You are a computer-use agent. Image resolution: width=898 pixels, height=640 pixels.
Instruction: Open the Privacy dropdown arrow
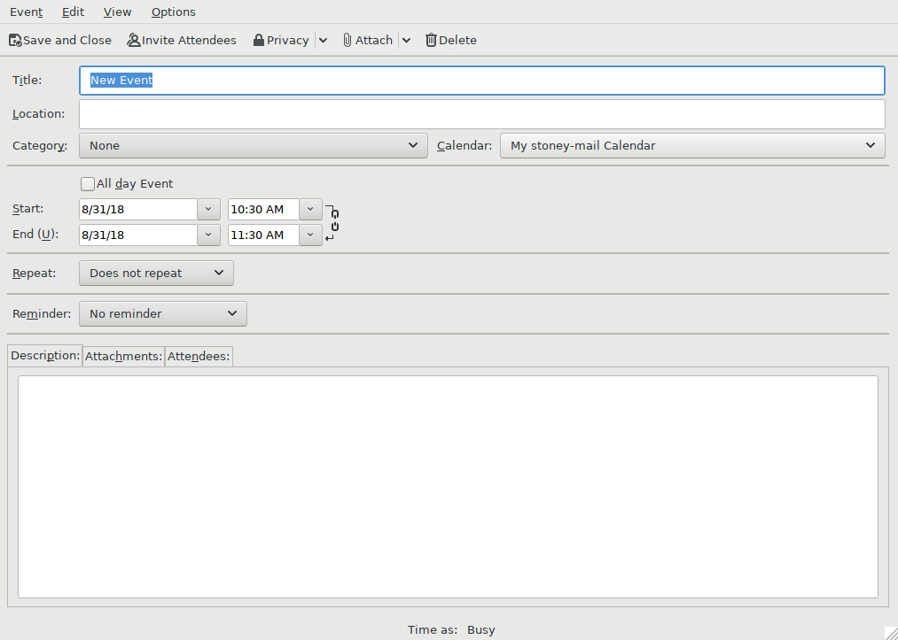tap(323, 40)
